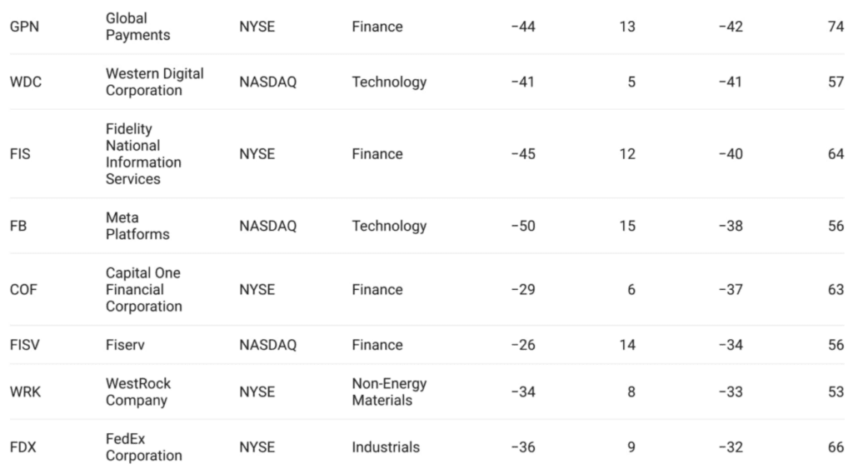Select Capital One Financial Corporation cell
The height and width of the screenshot is (469, 853).
pyautogui.click(x=143, y=290)
